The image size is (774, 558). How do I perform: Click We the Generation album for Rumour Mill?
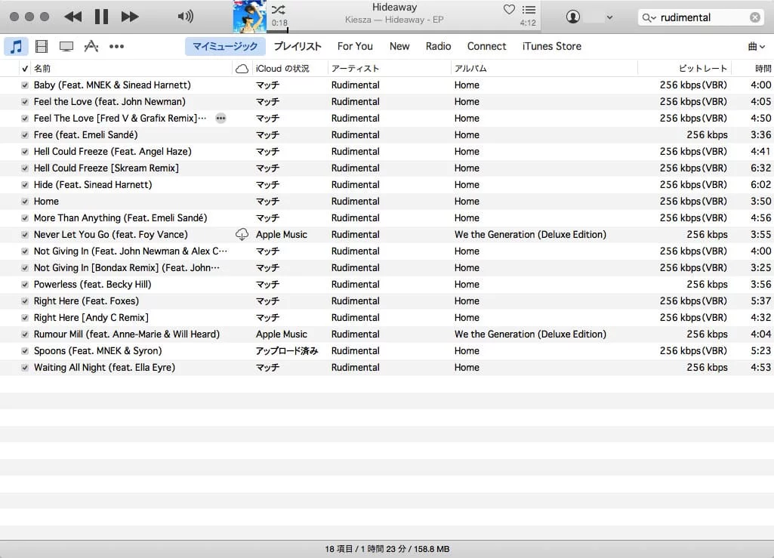530,334
